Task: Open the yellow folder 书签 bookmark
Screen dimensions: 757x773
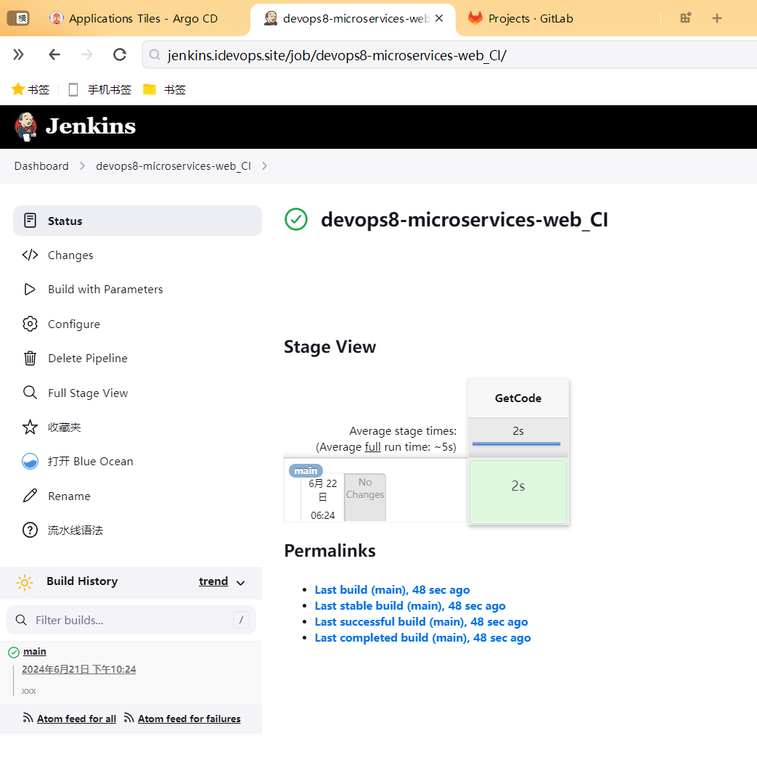Action: pyautogui.click(x=150, y=89)
